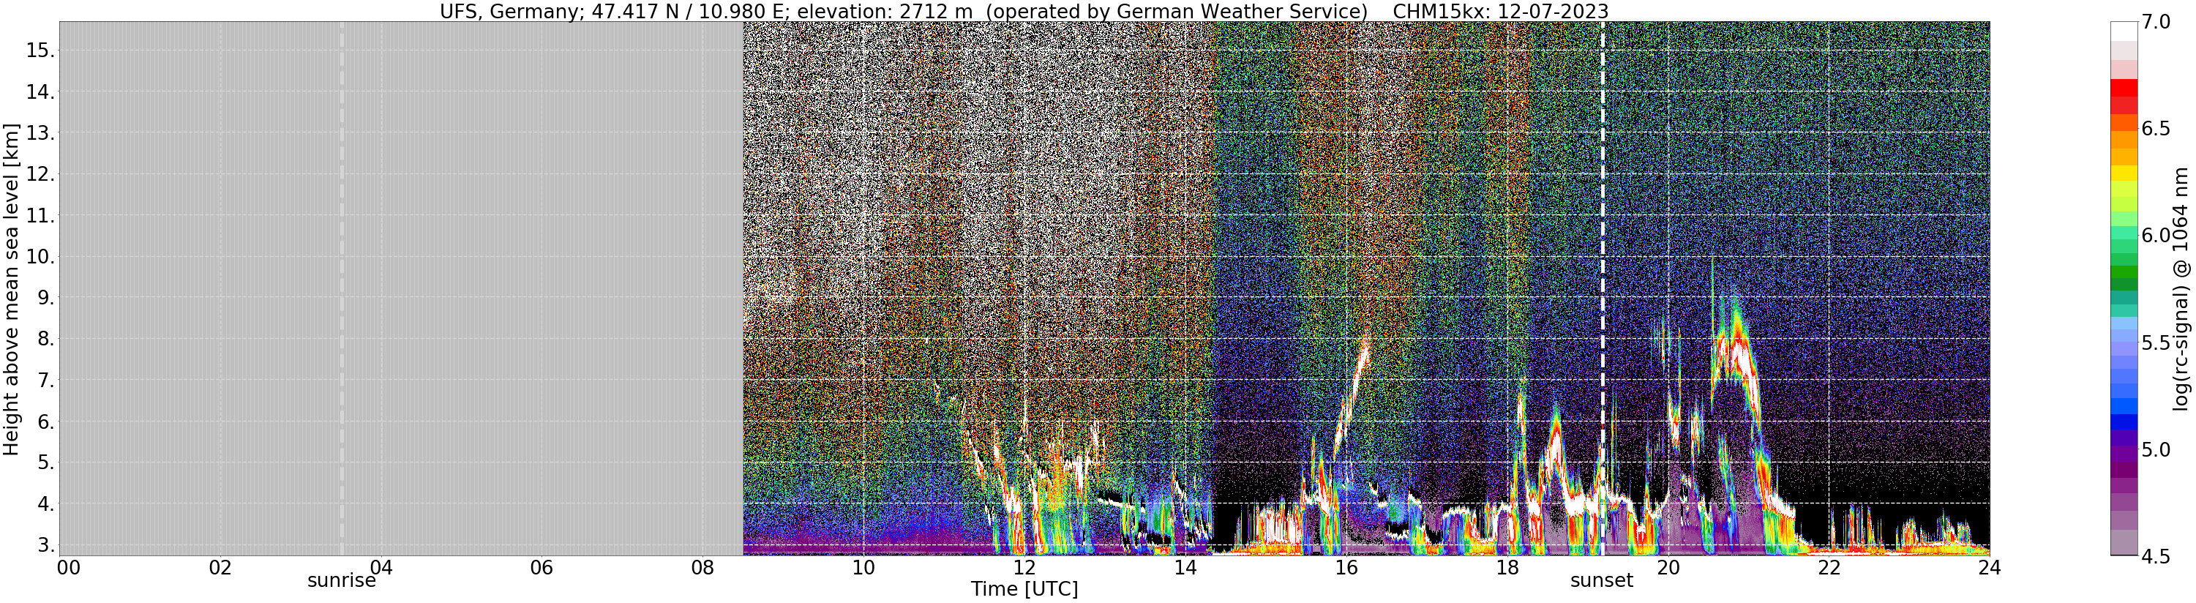Click the y-axis tick label '3.'
Viewport: 2196px width, 603px height.
pyautogui.click(x=46, y=545)
